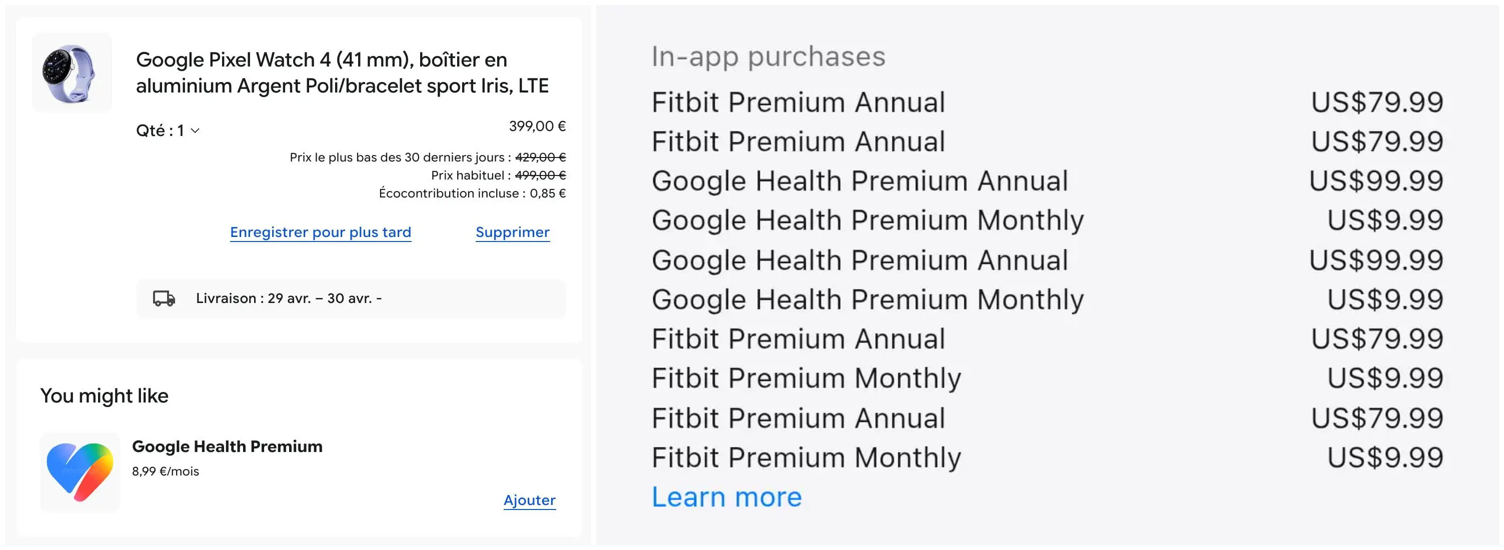Screen dimensions: 1504x550
Task: Click the Pixel Watch 4 product thumbnail
Action: click(x=71, y=73)
